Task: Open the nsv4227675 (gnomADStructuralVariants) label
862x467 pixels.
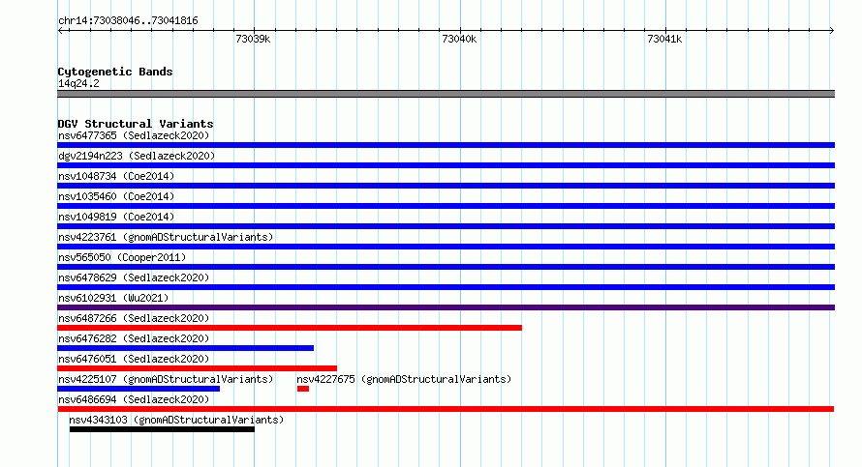Action: point(404,379)
